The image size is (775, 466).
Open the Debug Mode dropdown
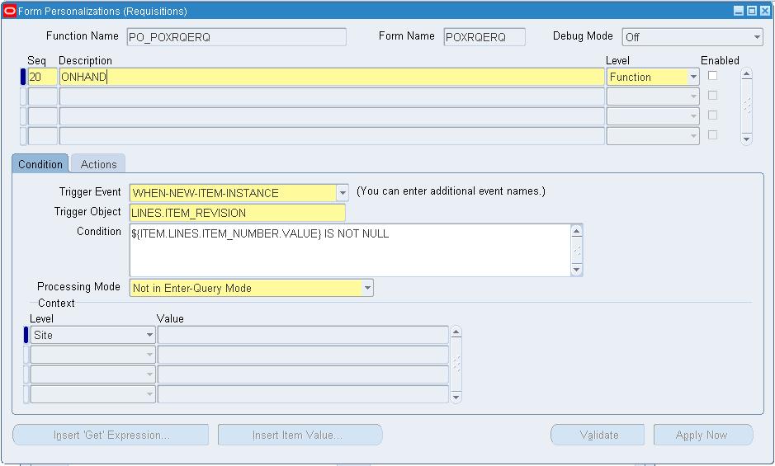click(757, 37)
